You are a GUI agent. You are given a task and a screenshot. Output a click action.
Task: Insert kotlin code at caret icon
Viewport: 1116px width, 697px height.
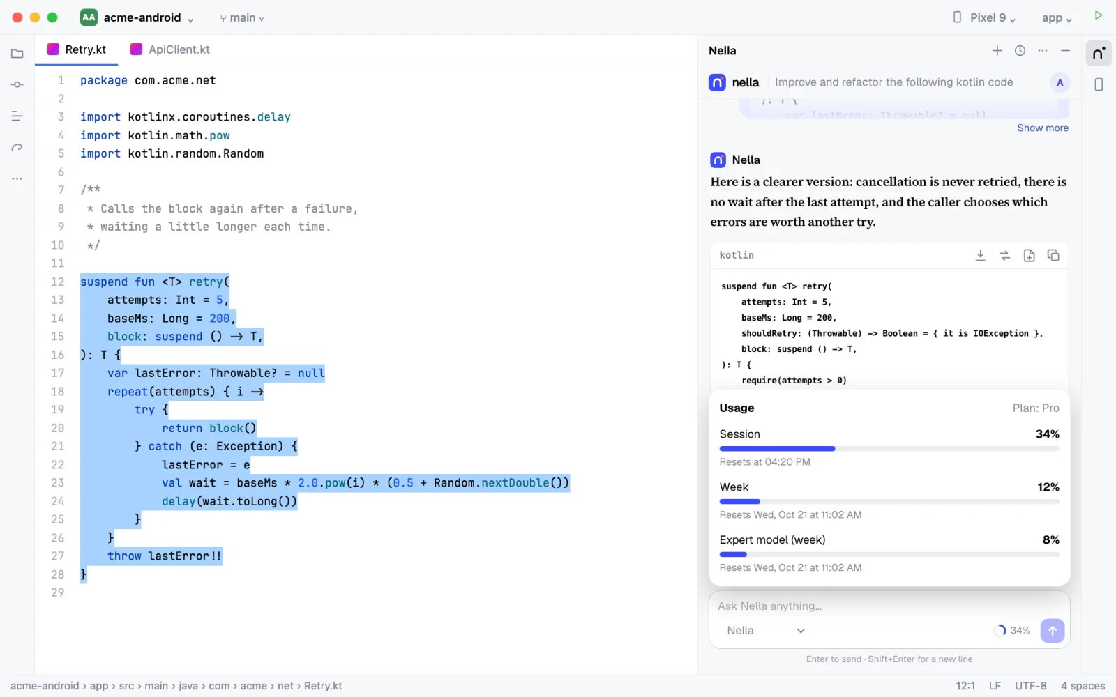pyautogui.click(x=980, y=256)
